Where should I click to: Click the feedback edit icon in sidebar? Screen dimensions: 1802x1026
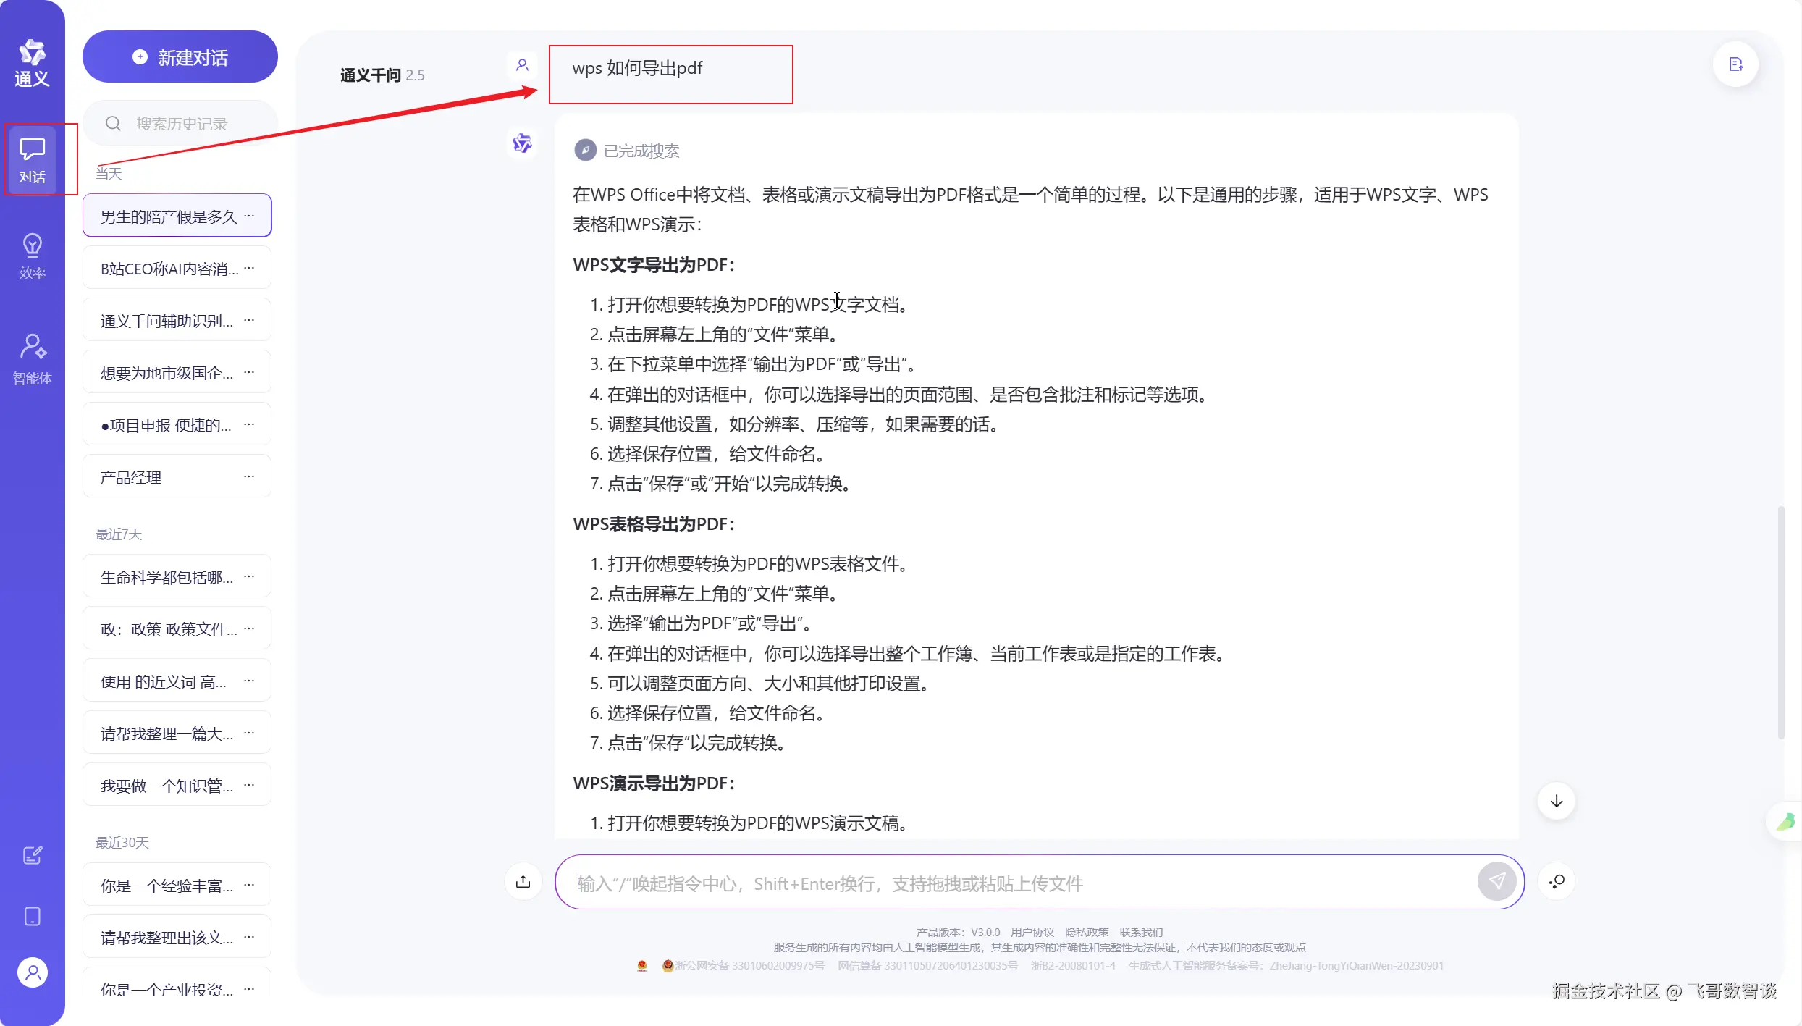32,855
